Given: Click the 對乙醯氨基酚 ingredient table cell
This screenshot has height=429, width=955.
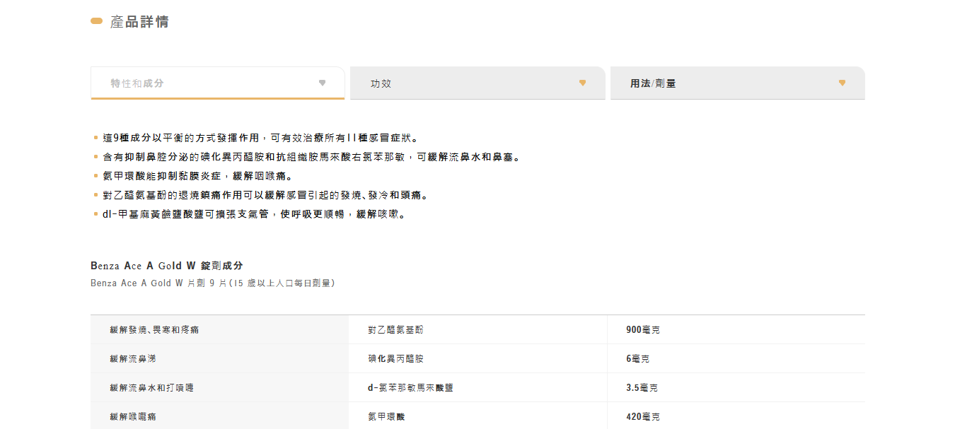Looking at the screenshot, I should (395, 330).
